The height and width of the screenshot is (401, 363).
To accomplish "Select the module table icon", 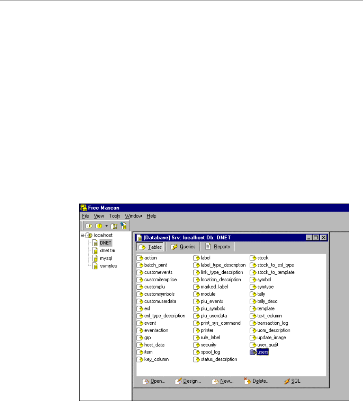I will tap(197, 294).
